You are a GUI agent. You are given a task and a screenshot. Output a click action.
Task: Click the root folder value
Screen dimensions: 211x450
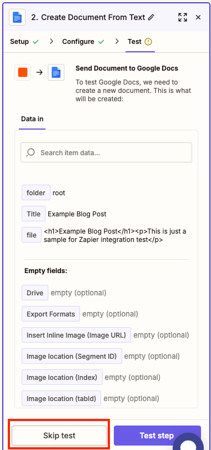59,193
